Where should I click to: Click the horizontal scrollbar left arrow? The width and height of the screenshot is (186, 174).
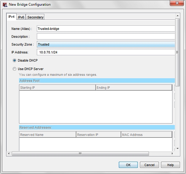click(9, 153)
